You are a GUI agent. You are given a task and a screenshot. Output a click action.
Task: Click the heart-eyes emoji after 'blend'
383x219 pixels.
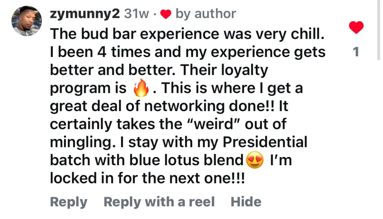[x=256, y=161]
